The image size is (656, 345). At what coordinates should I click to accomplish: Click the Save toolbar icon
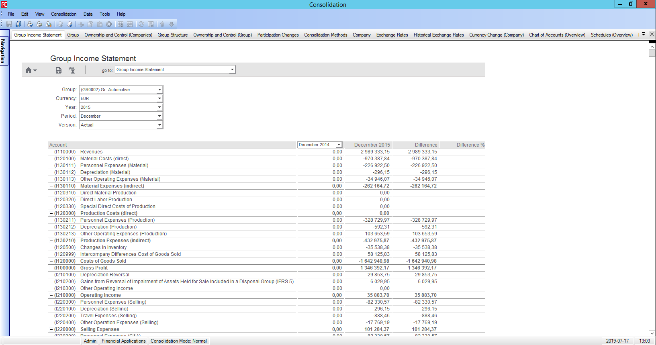tap(9, 24)
